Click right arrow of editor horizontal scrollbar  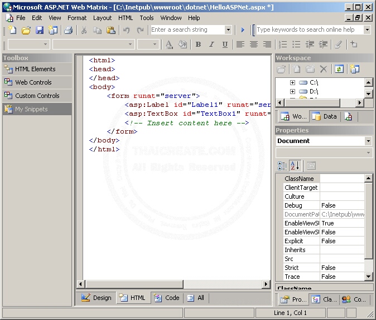(x=266, y=284)
